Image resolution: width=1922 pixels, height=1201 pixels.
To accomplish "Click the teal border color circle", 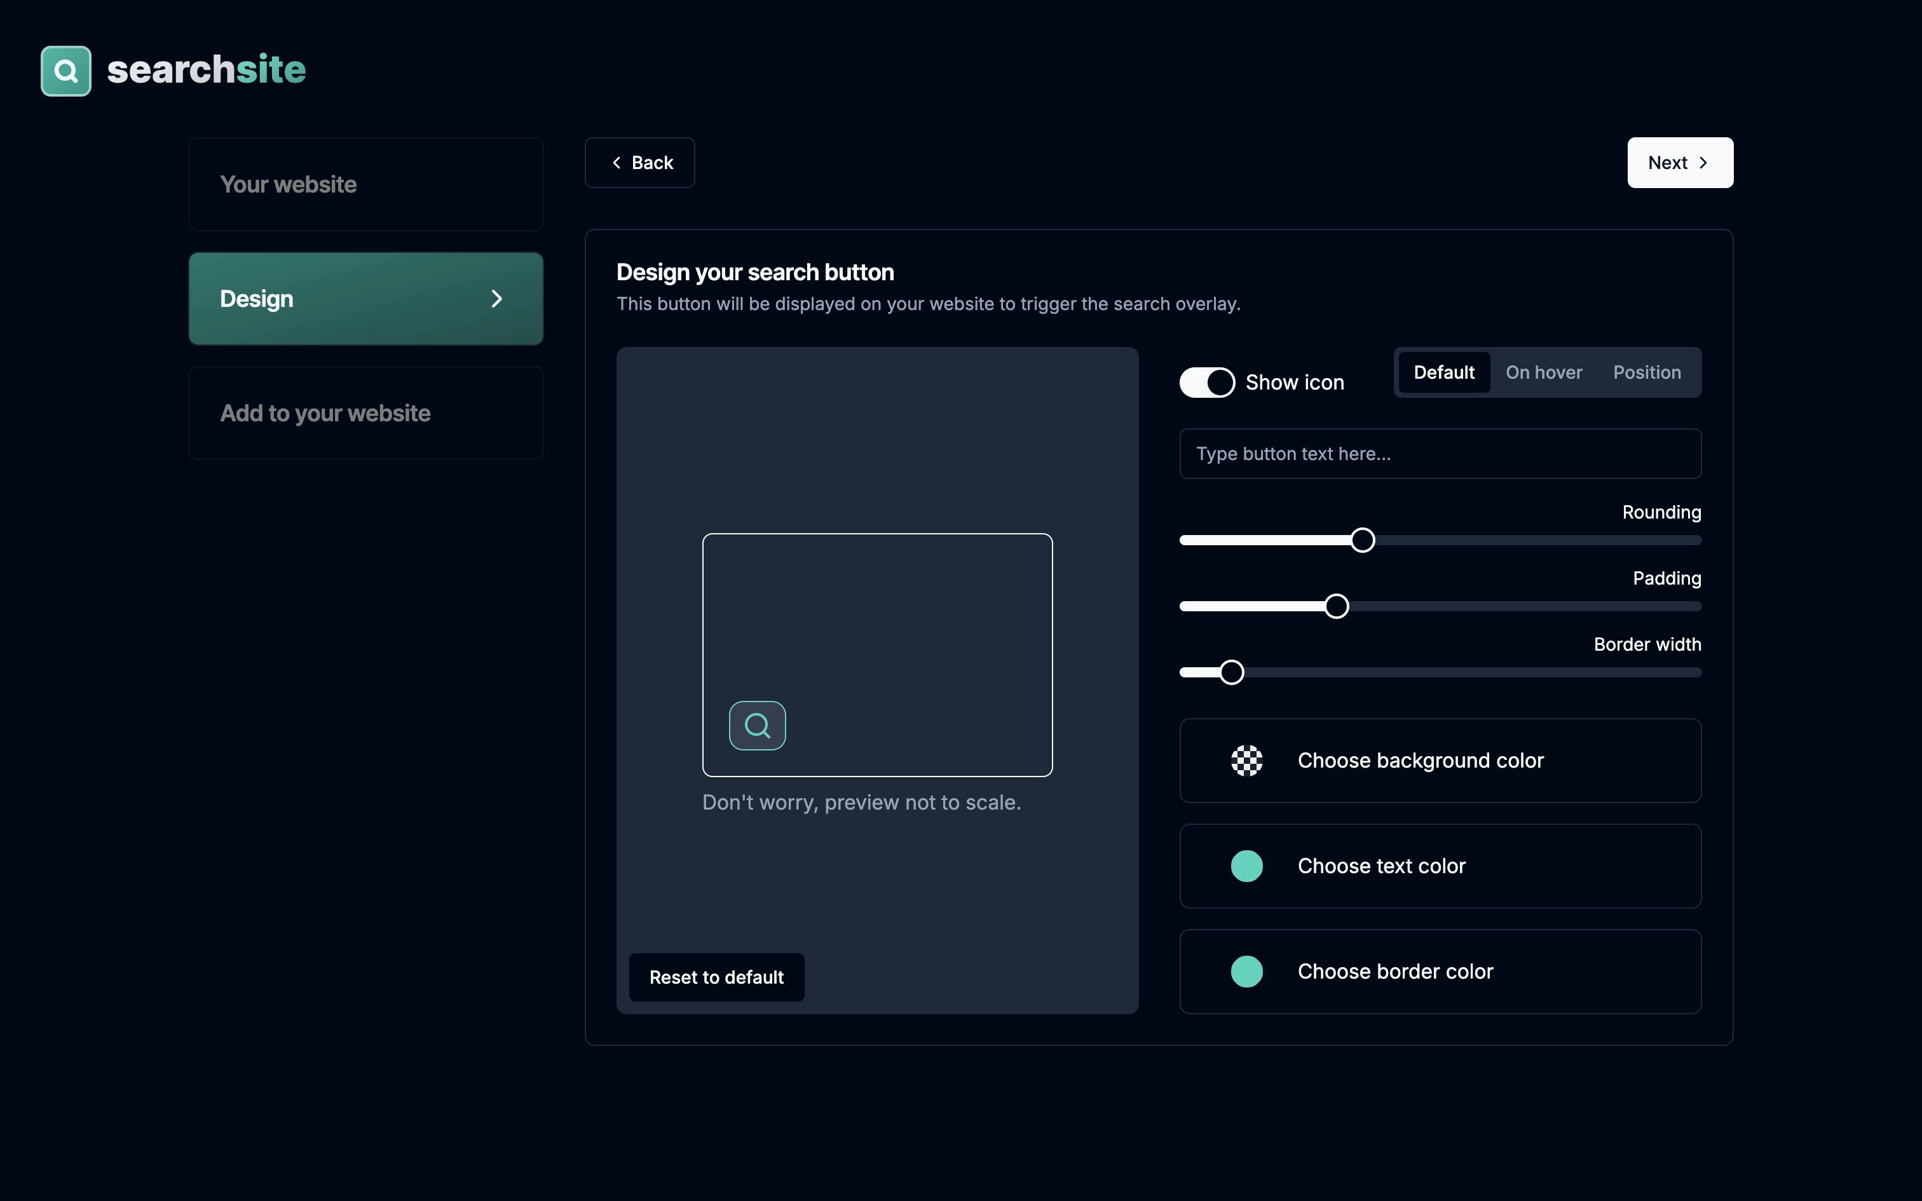I will 1246,972.
